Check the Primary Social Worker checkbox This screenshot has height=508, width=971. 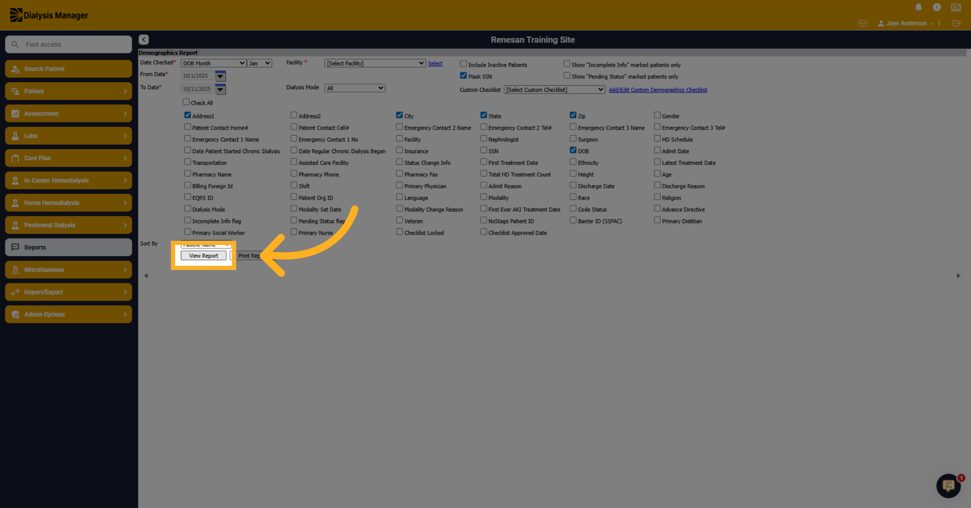[x=187, y=232]
